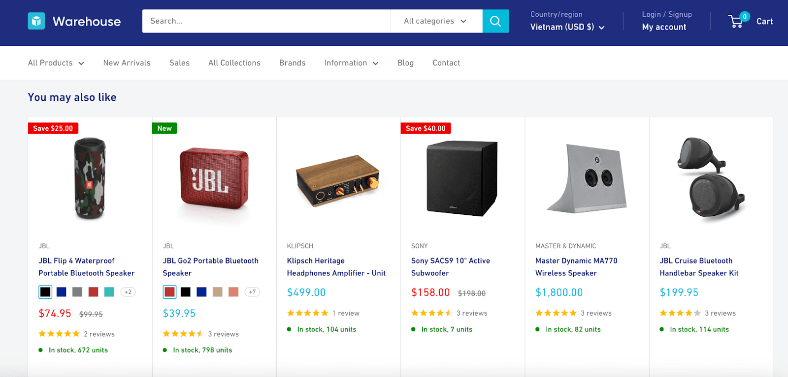Viewport: 788px width, 377px height.
Task: Select blue color for JBL Go2
Action: 201,292
